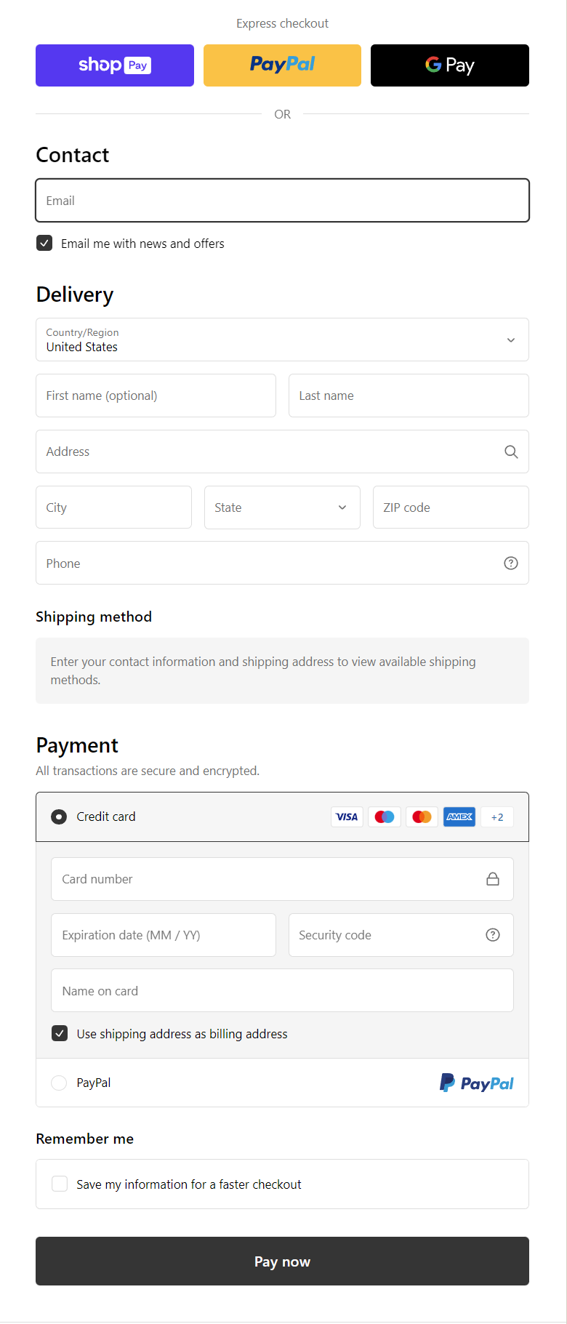Check out with Shop Pay express button
Image resolution: width=567 pixels, height=1324 pixels.
coord(115,65)
